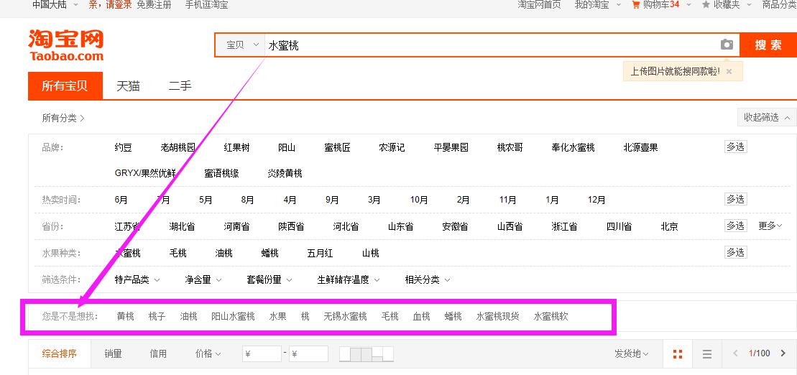This screenshot has width=797, height=375.
Task: Open the 净含量 filter dropdown
Action: click(x=203, y=279)
